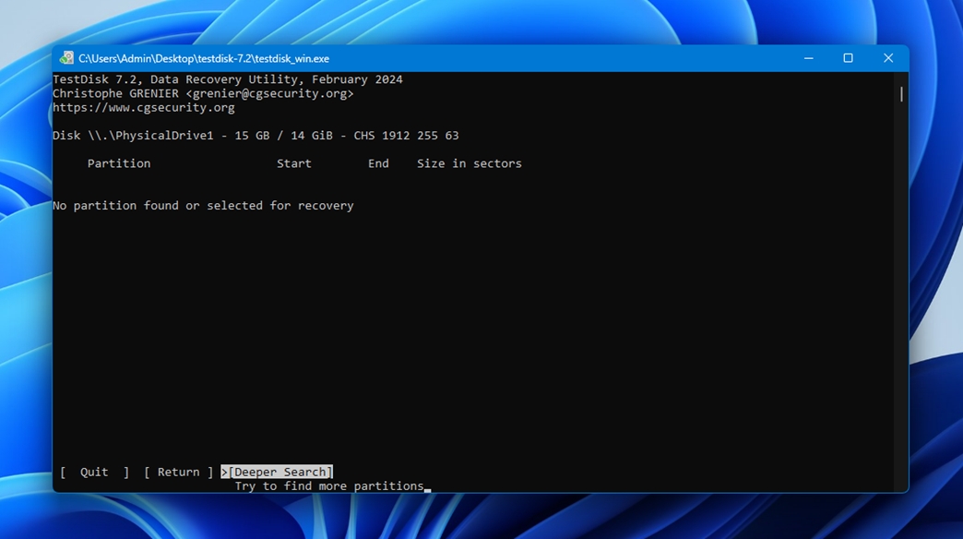Click the 'Christophe GRENIER' author line
The width and height of the screenshot is (963, 539).
coord(203,93)
